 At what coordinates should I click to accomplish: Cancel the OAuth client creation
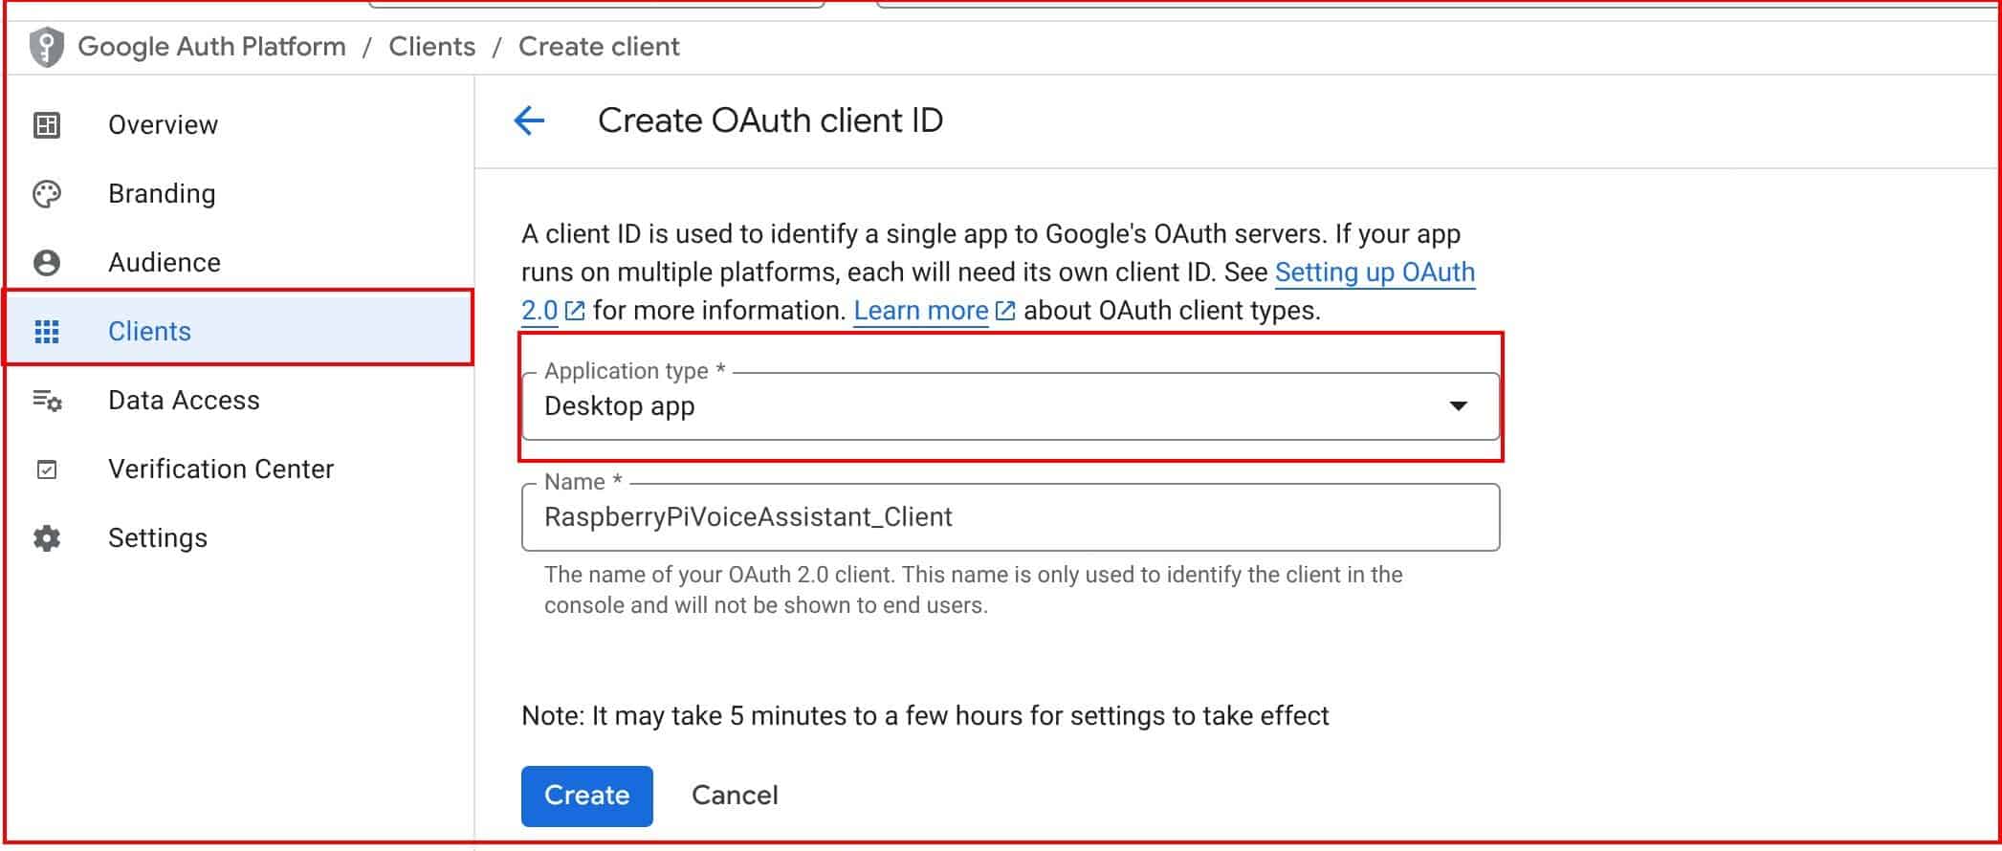735,796
